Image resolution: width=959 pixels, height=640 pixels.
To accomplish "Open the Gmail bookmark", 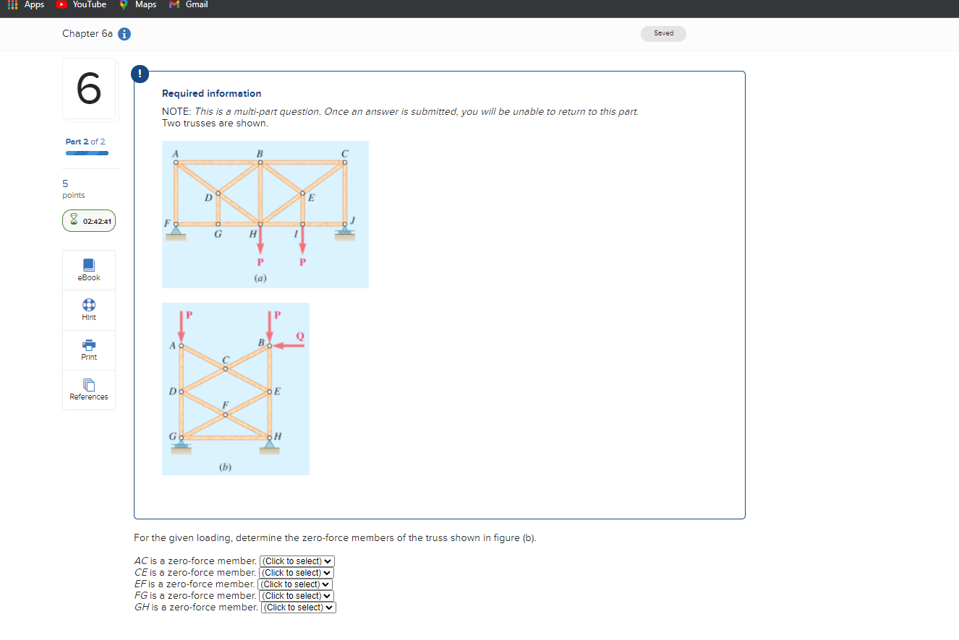I will click(x=189, y=5).
